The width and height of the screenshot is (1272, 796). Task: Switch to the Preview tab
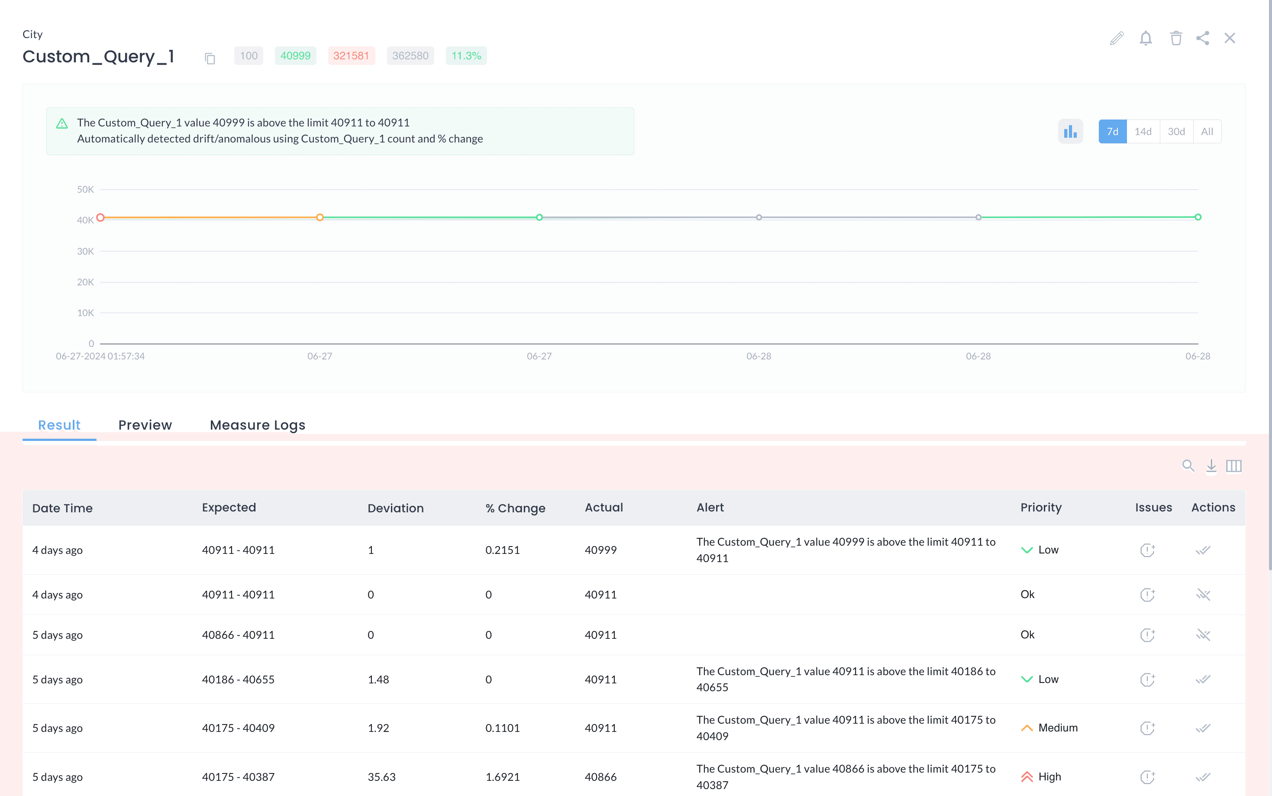145,425
